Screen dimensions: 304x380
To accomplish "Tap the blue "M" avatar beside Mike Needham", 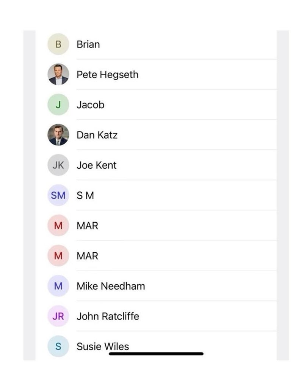I will 58,286.
